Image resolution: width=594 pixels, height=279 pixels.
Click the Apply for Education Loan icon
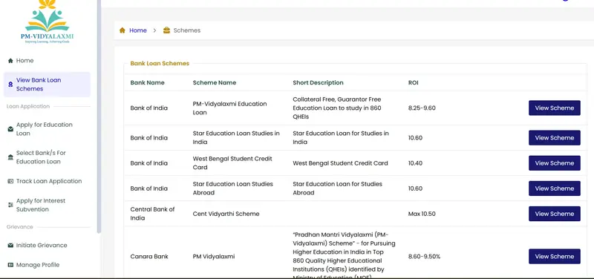(10, 129)
